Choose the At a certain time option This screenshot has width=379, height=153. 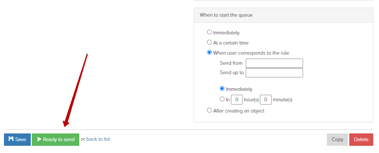(209, 42)
